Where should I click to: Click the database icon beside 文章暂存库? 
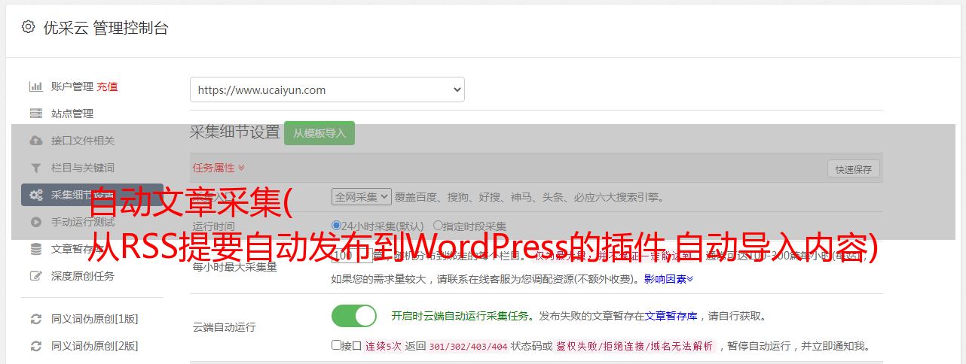pyautogui.click(x=35, y=249)
